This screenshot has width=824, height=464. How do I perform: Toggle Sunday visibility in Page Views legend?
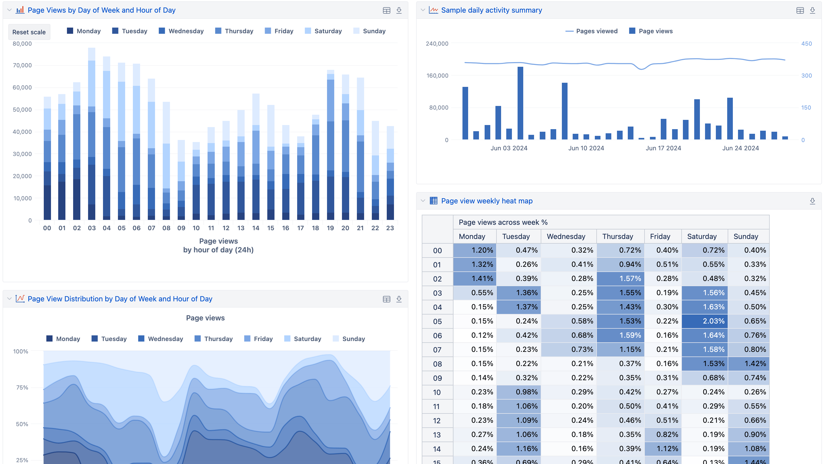pos(374,31)
